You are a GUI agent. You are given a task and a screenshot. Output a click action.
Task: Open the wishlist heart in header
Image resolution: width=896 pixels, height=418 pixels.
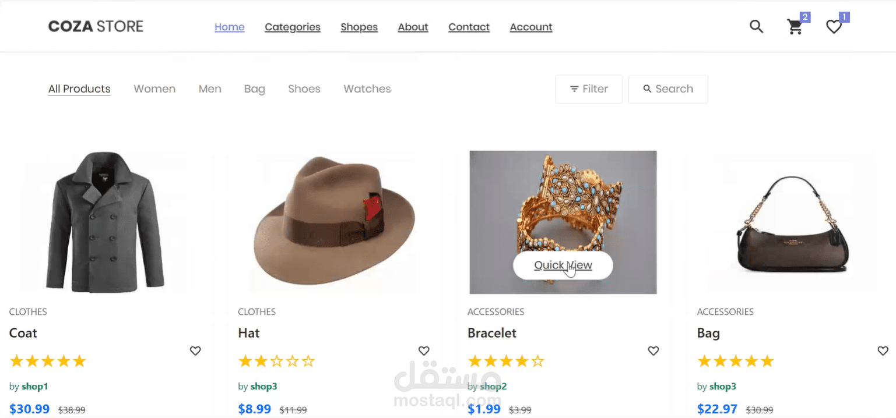(x=834, y=27)
